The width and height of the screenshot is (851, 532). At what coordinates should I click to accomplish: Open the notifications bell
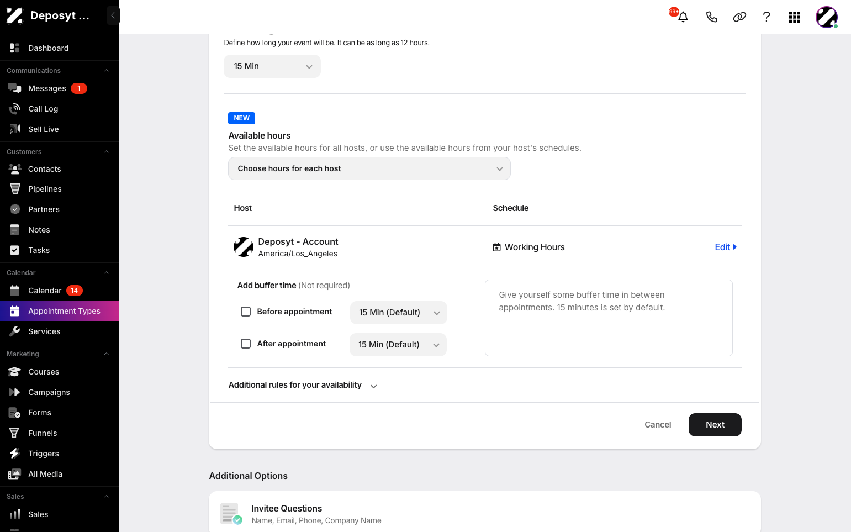(x=683, y=17)
